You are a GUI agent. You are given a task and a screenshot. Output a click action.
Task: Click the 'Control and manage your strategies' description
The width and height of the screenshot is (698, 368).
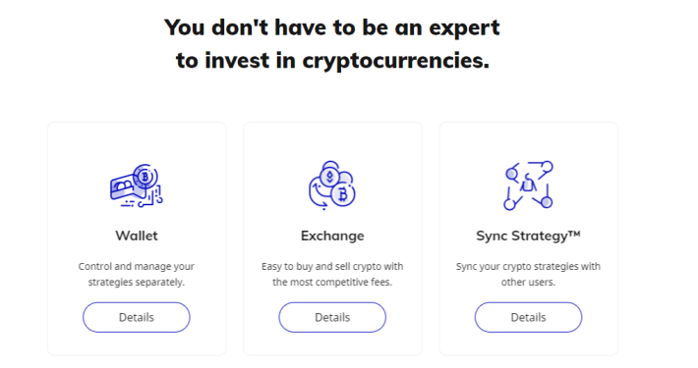coord(137,274)
